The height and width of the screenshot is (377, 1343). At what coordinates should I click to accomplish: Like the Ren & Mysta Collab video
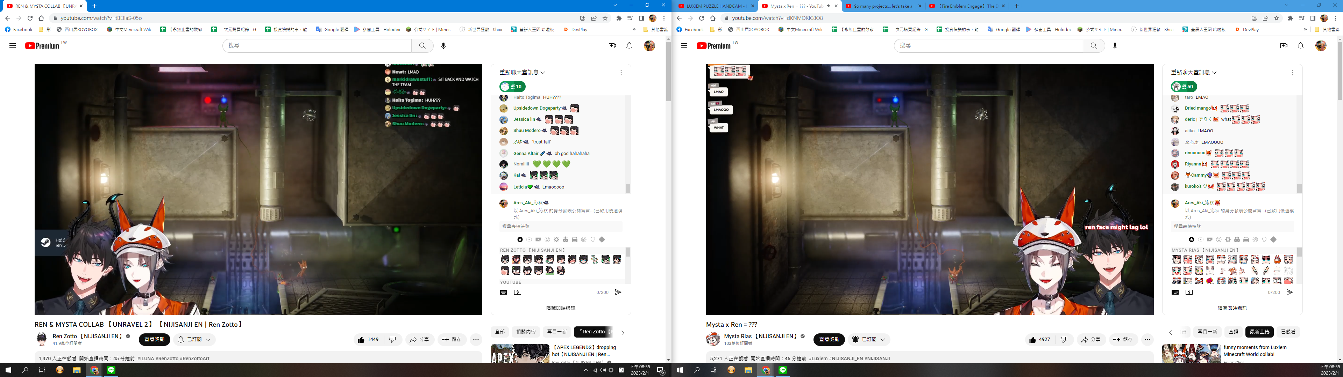369,340
